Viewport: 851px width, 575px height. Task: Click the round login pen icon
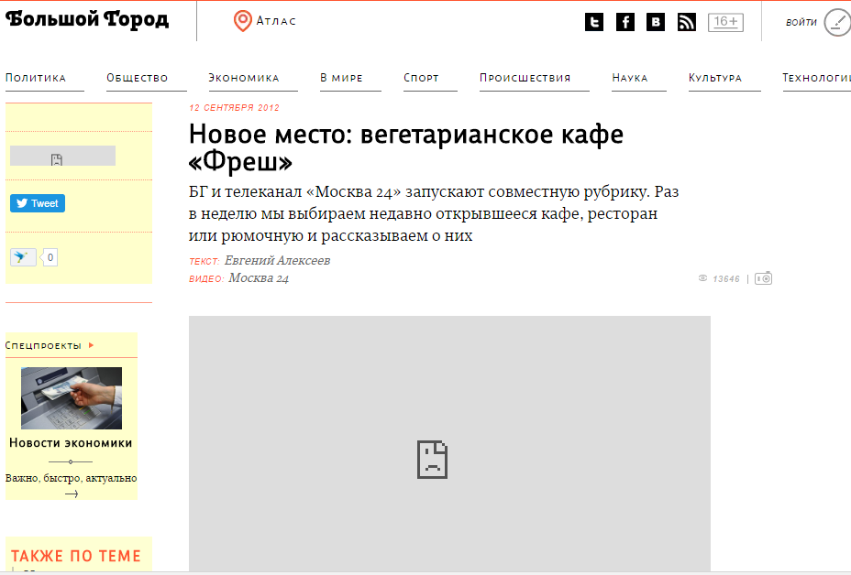(x=838, y=22)
